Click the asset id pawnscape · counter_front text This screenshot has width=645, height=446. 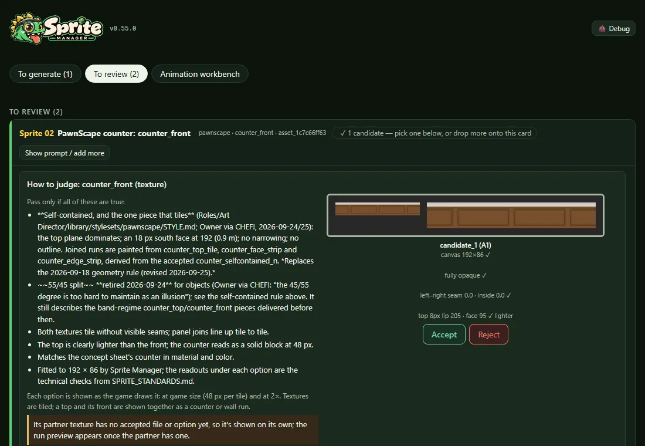pyautogui.click(x=263, y=133)
